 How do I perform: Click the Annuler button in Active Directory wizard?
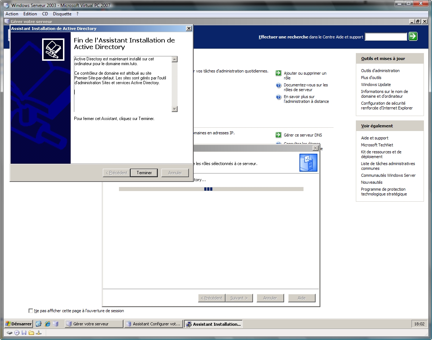tap(175, 173)
